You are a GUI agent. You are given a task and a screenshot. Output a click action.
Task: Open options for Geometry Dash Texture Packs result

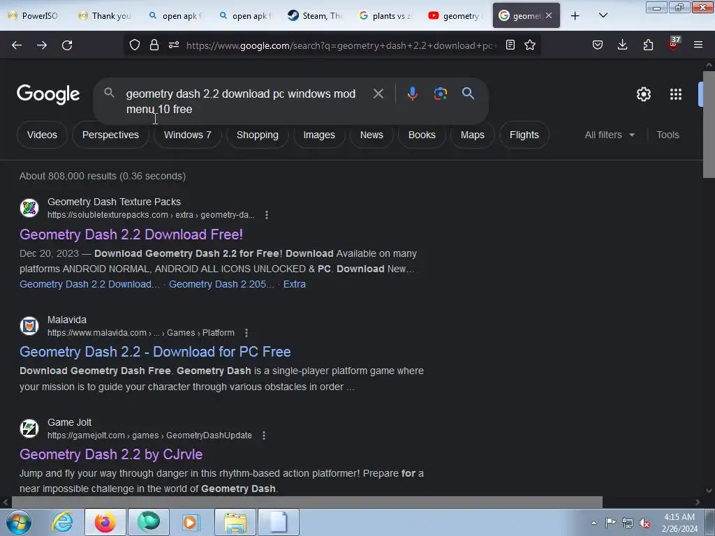coord(267,215)
